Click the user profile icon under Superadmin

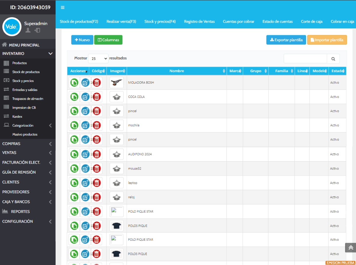tap(28, 30)
